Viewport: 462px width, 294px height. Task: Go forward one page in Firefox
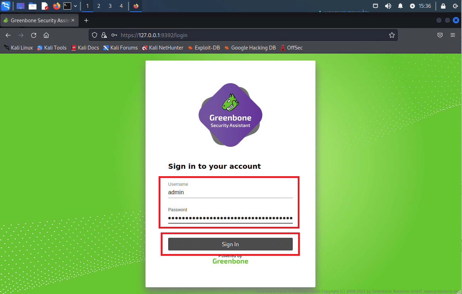pyautogui.click(x=21, y=35)
